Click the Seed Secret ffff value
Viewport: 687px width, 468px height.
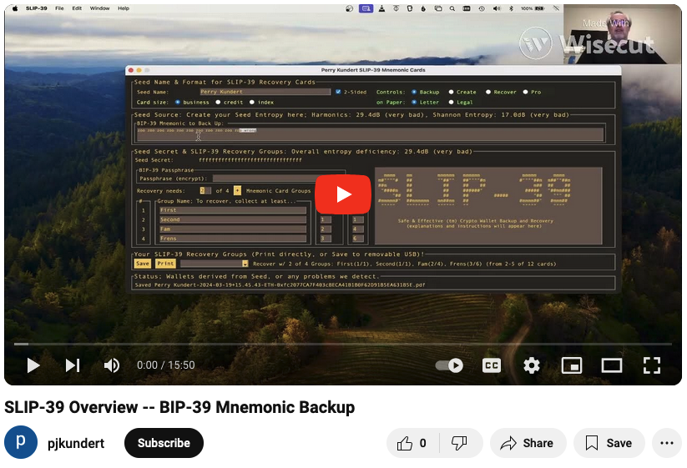(x=250, y=160)
